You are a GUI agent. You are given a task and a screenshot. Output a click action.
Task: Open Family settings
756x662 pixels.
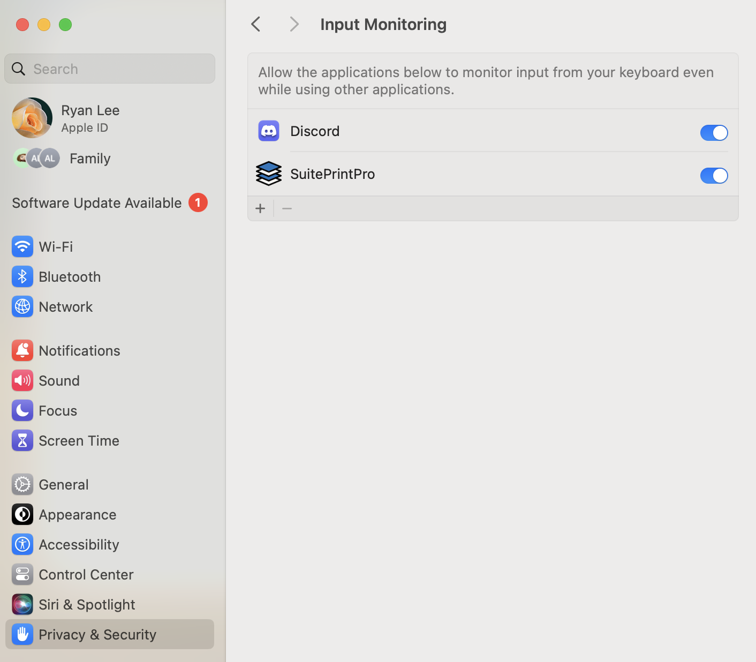point(110,158)
